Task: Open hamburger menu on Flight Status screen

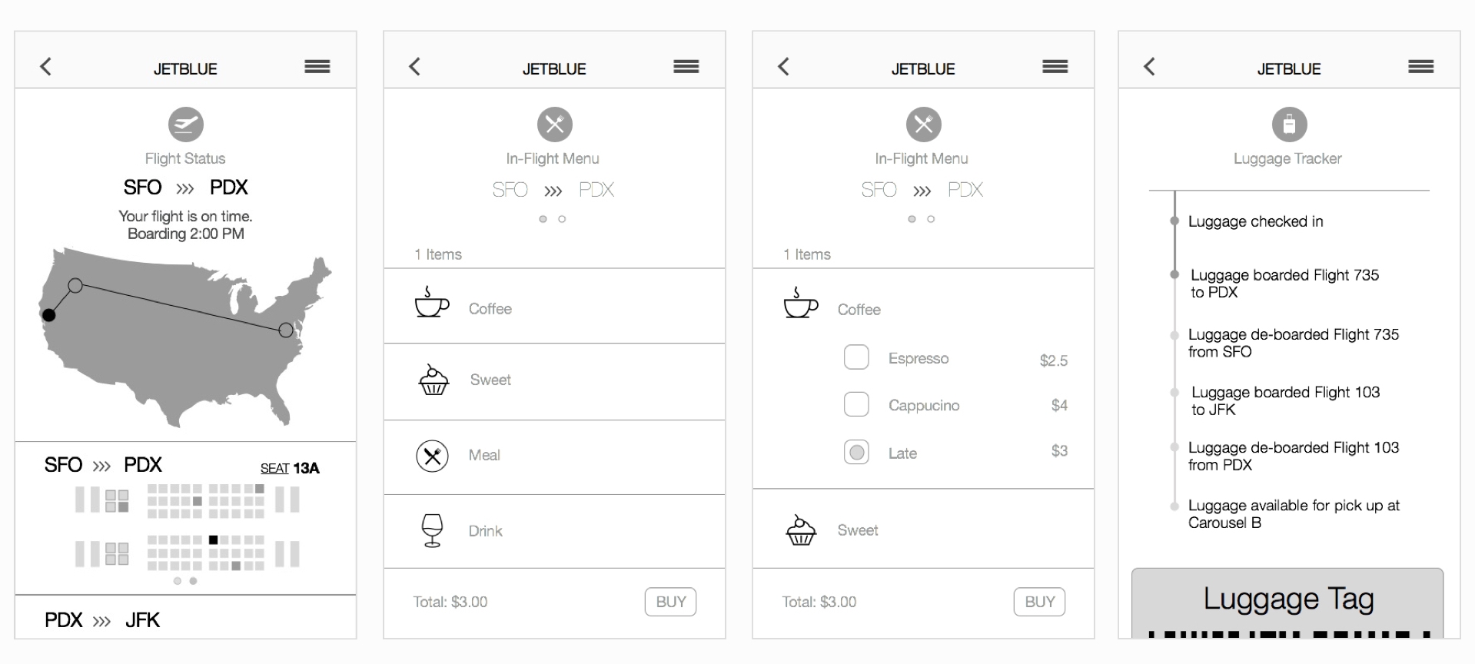Action: [x=317, y=67]
